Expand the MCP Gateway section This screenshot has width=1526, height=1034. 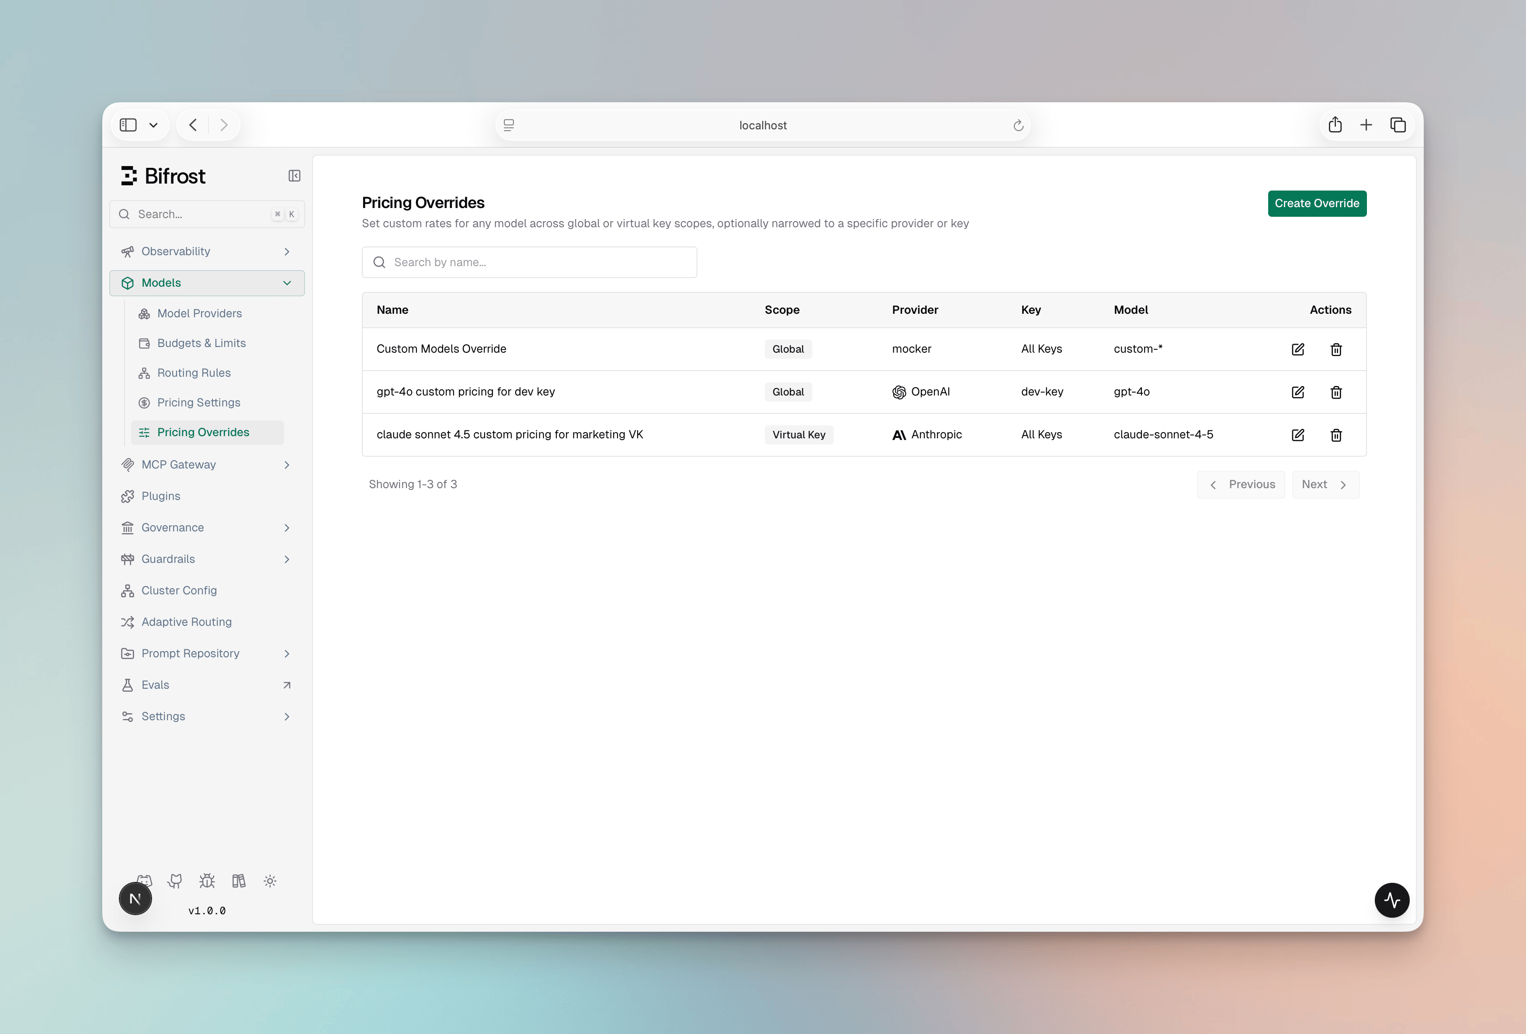coord(207,465)
